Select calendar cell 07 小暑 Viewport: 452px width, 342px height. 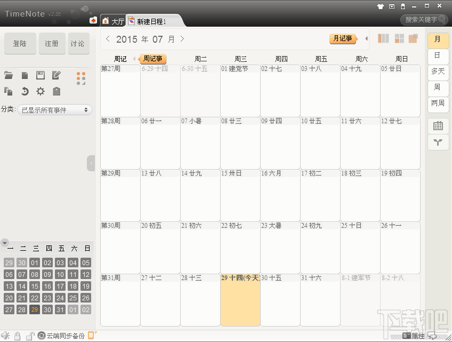pyautogui.click(x=200, y=143)
